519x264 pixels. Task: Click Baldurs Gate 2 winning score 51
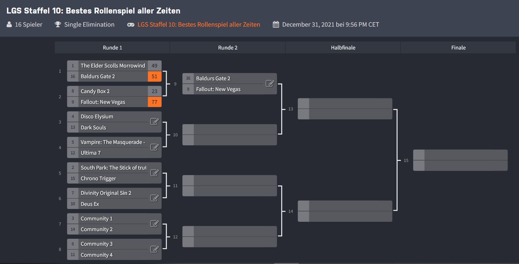click(155, 76)
